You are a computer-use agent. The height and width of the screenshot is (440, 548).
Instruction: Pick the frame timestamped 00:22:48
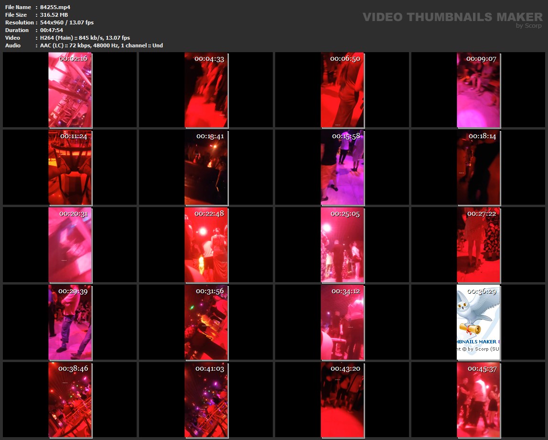point(206,245)
